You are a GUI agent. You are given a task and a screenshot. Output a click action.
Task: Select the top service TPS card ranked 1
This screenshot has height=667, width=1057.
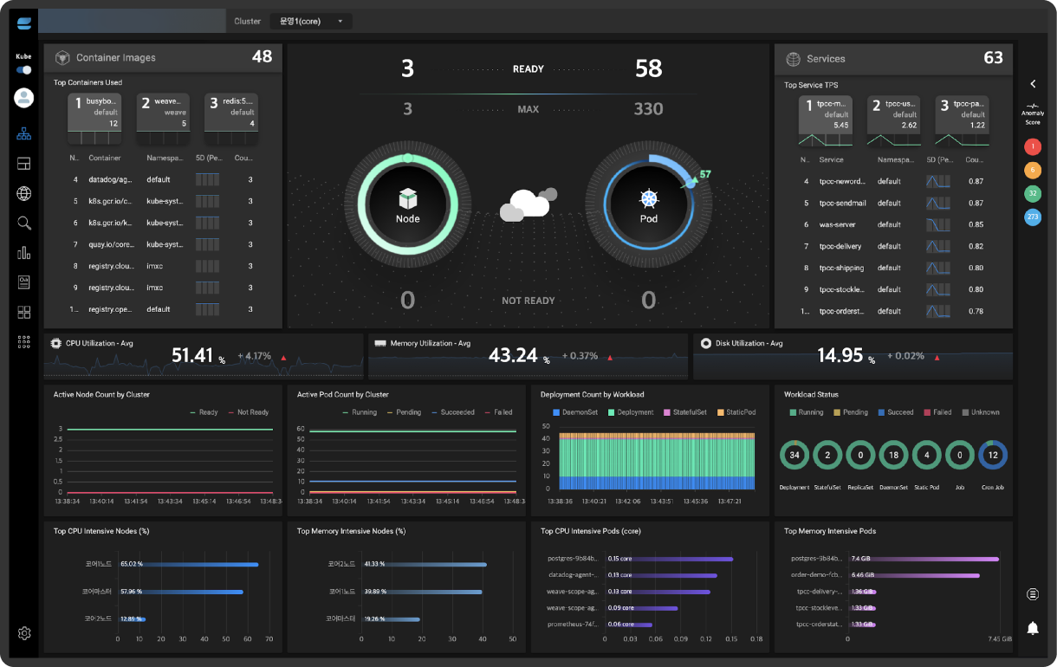825,120
